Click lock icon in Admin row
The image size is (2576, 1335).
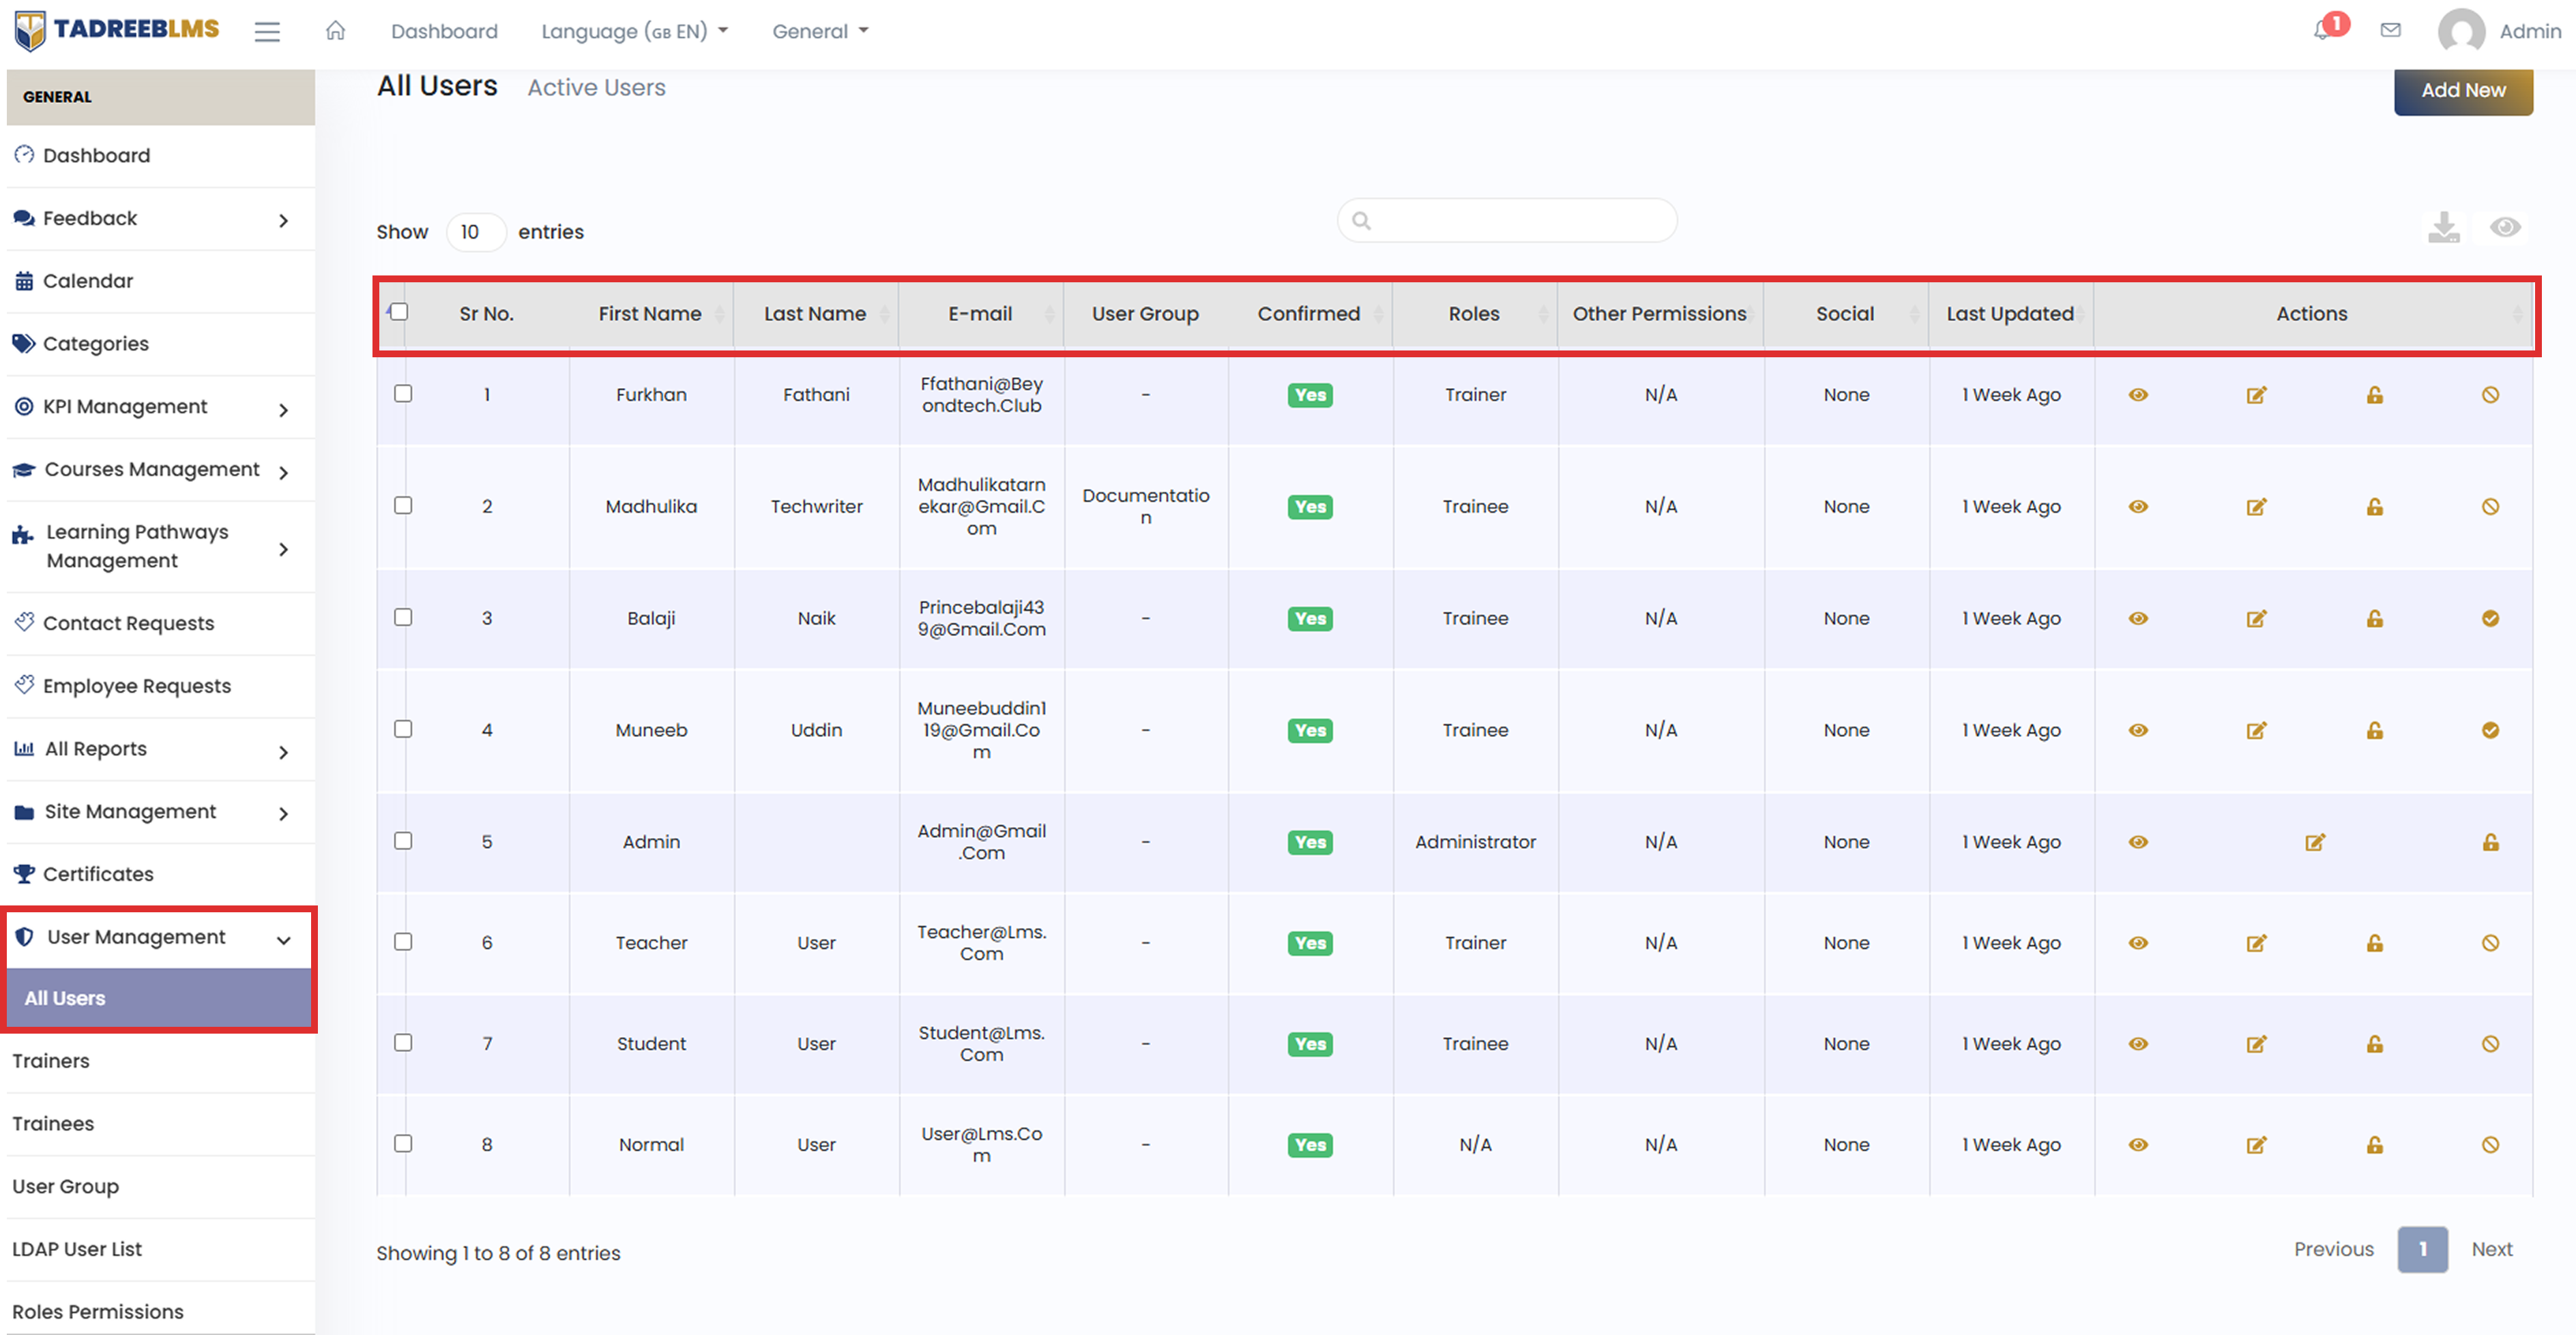(2490, 842)
